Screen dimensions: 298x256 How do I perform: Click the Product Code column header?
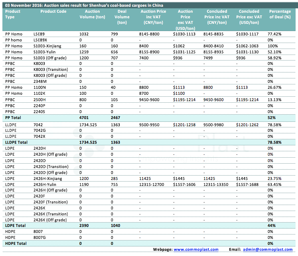[x=53, y=12]
